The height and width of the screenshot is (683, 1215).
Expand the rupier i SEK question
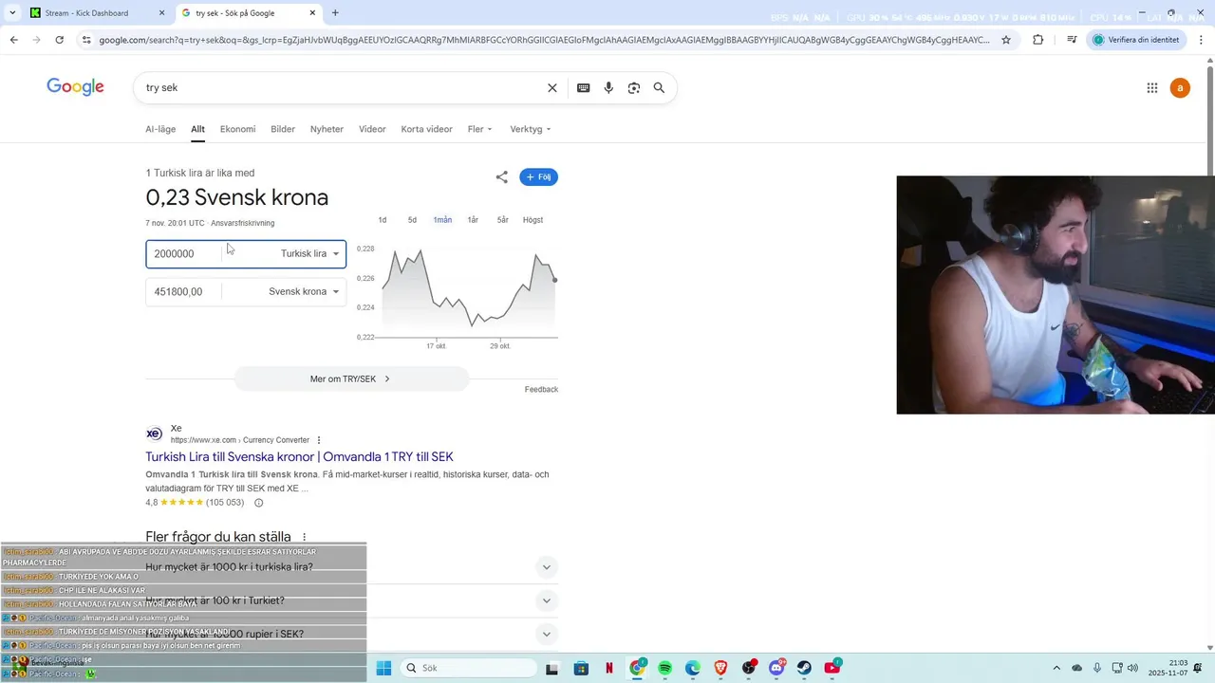(x=546, y=634)
